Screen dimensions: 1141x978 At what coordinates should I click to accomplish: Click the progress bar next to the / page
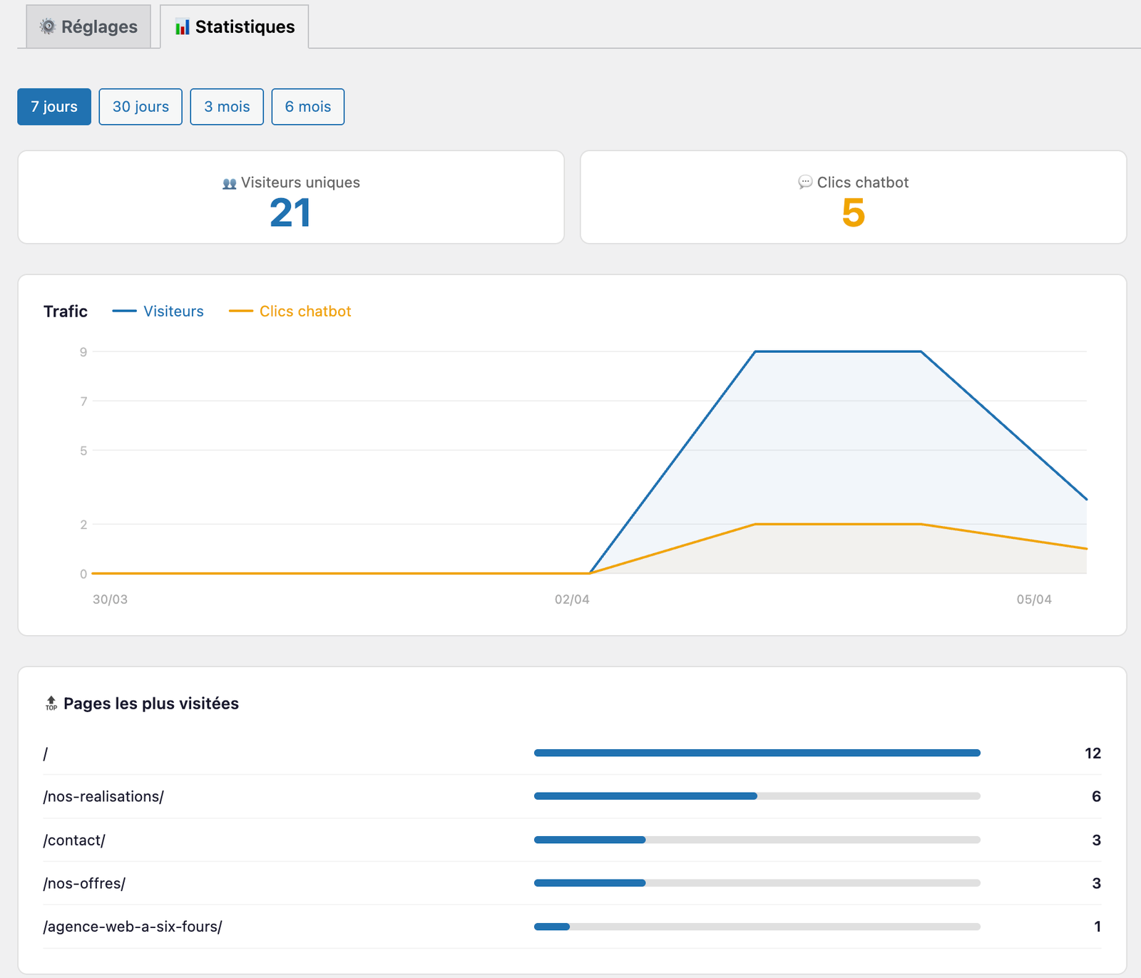[756, 752]
